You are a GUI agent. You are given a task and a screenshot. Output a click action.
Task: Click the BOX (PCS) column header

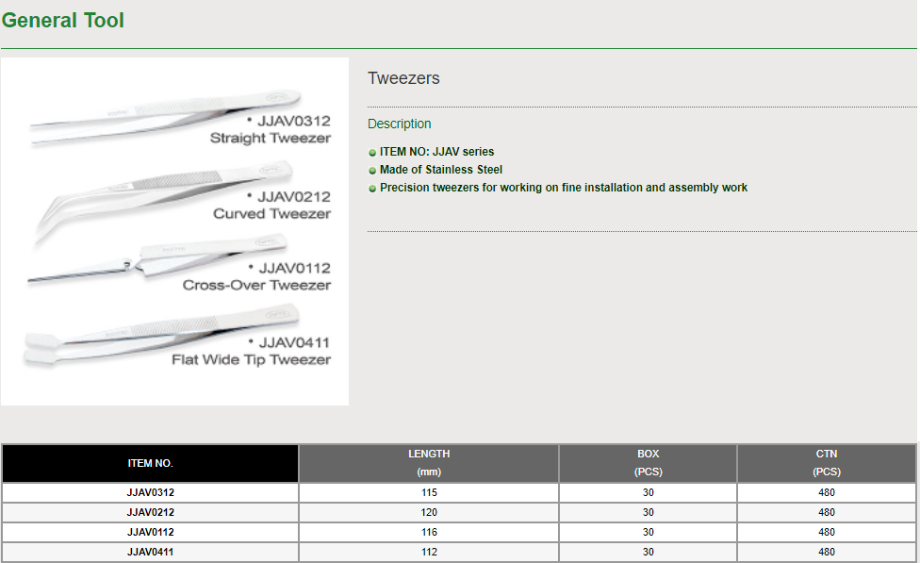(648, 463)
